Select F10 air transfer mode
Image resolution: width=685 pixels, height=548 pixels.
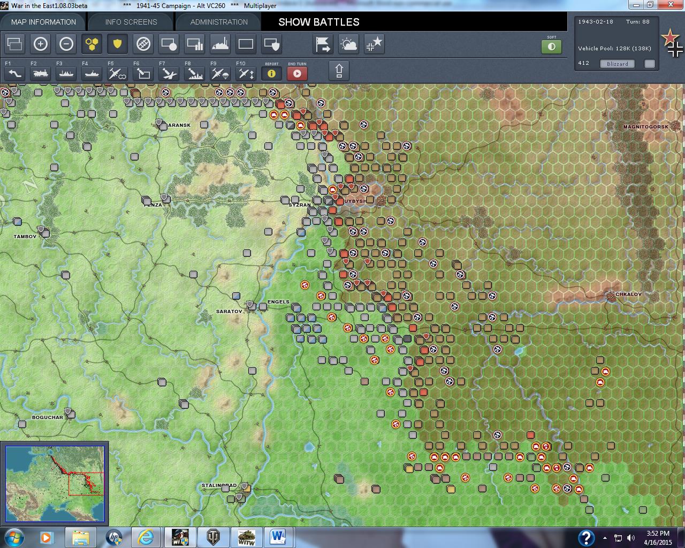point(246,73)
